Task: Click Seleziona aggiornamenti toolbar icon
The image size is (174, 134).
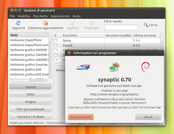Action: [x=46, y=23]
